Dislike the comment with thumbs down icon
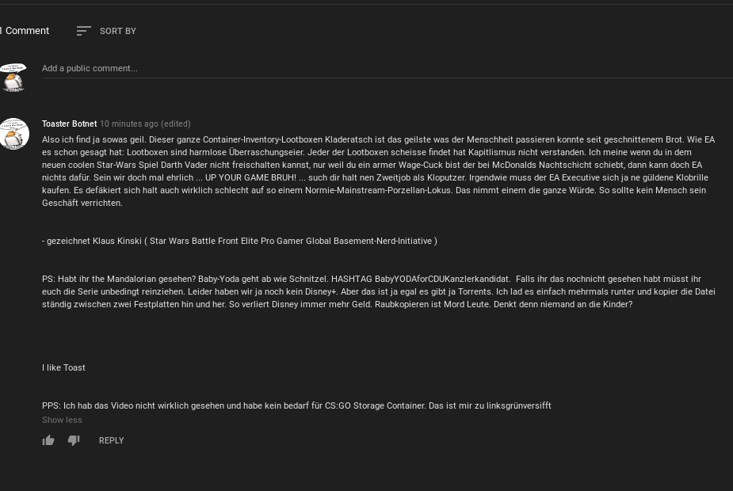Screen dimensions: 733x491 point(74,440)
